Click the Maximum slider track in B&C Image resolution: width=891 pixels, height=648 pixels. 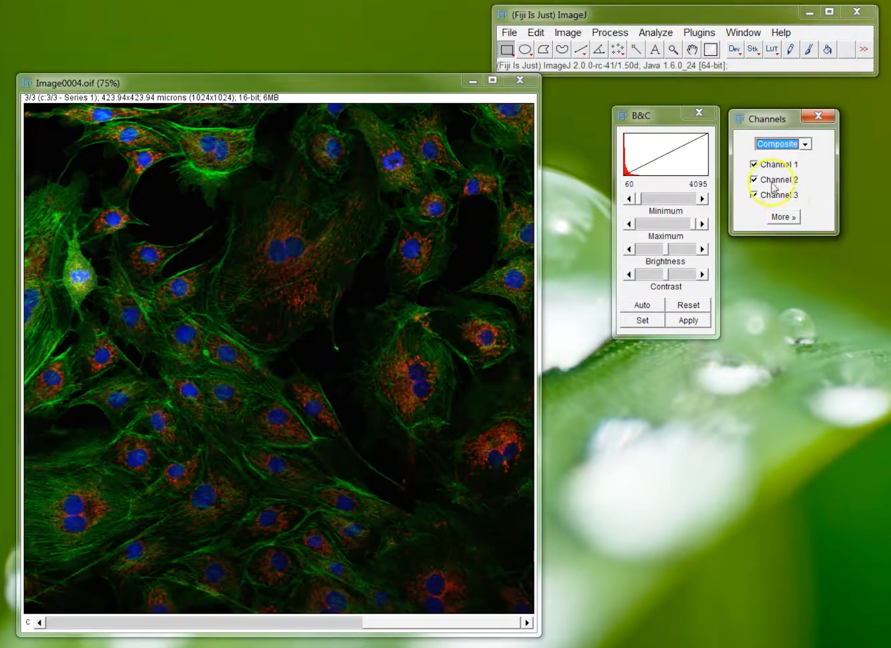(665, 224)
